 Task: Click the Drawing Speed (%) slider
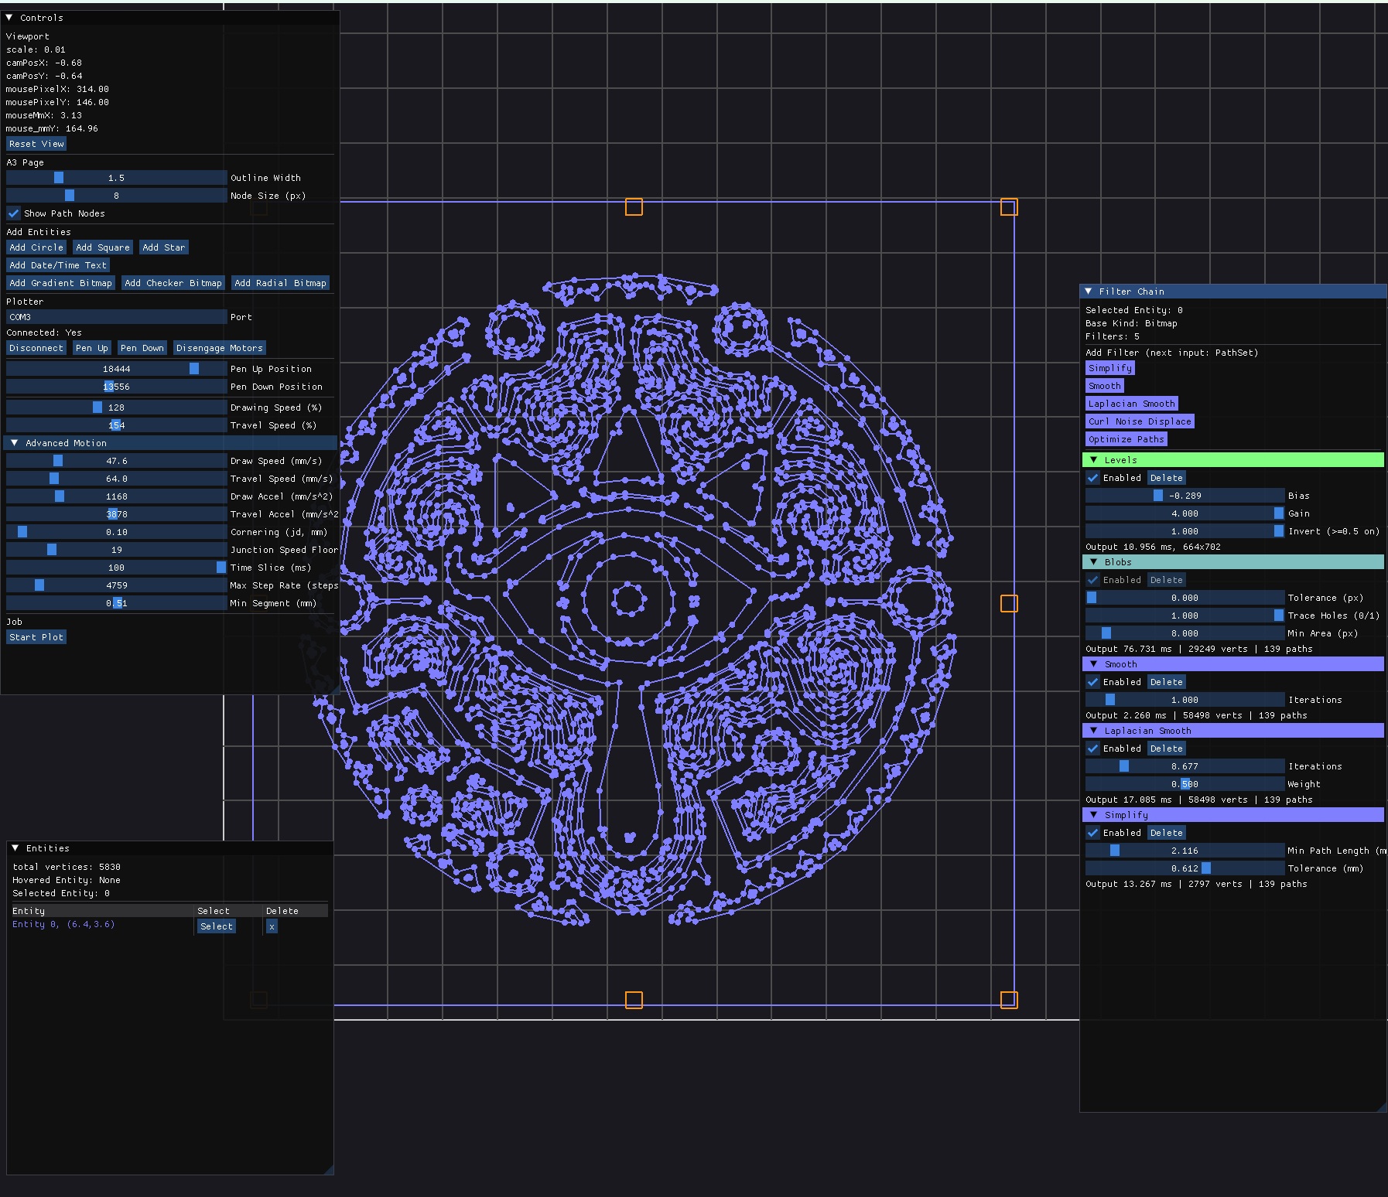(x=116, y=408)
